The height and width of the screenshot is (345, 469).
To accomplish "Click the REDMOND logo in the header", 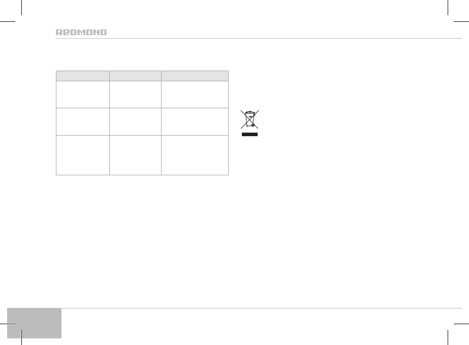I will coord(81,33).
